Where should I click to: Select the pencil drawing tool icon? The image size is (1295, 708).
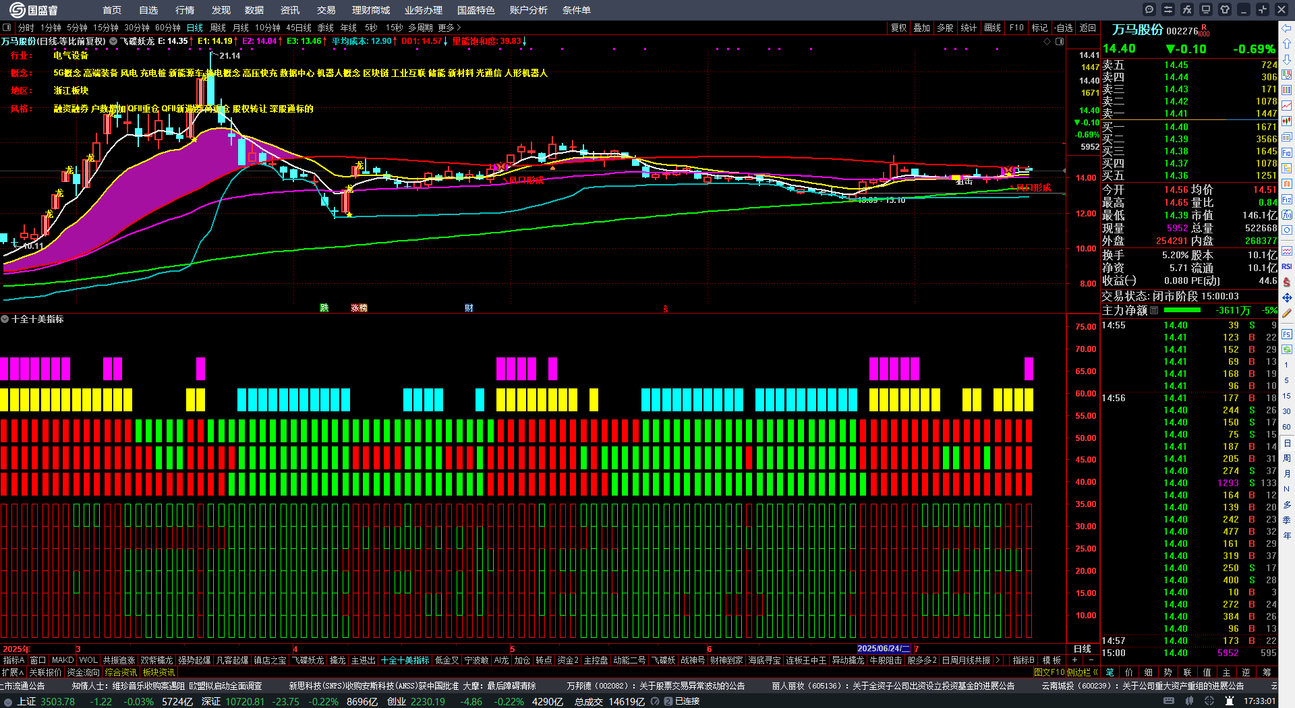(1287, 313)
